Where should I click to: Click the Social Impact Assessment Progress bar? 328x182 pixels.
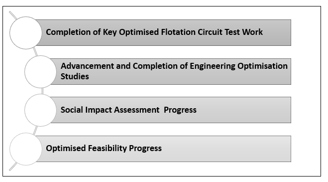coord(171,110)
